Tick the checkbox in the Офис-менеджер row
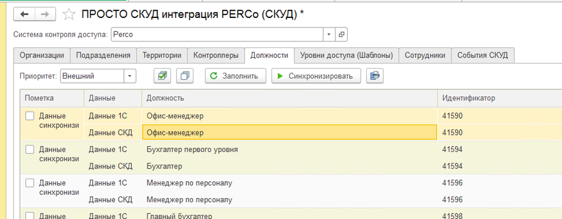This screenshot has width=562, height=219. click(x=30, y=115)
